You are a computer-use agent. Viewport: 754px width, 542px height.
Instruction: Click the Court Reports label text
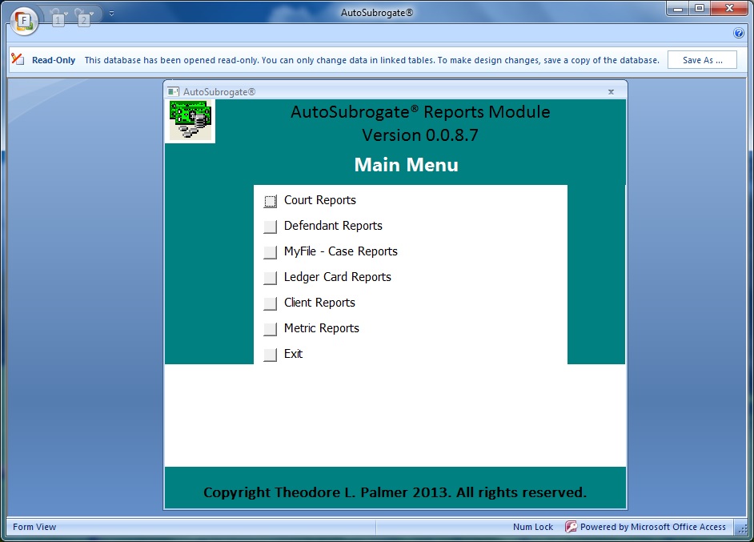click(x=320, y=200)
